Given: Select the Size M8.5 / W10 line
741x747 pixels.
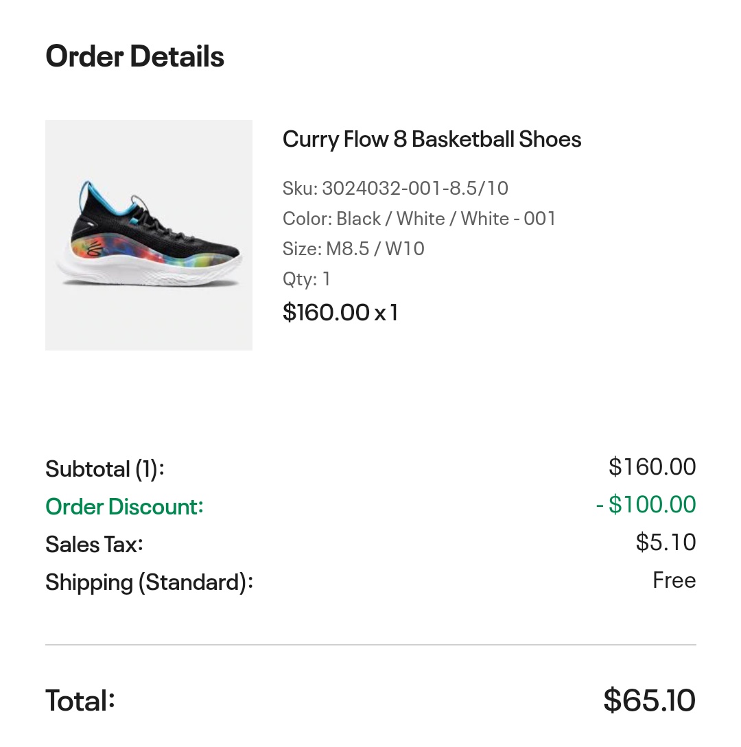Looking at the screenshot, I should point(353,248).
